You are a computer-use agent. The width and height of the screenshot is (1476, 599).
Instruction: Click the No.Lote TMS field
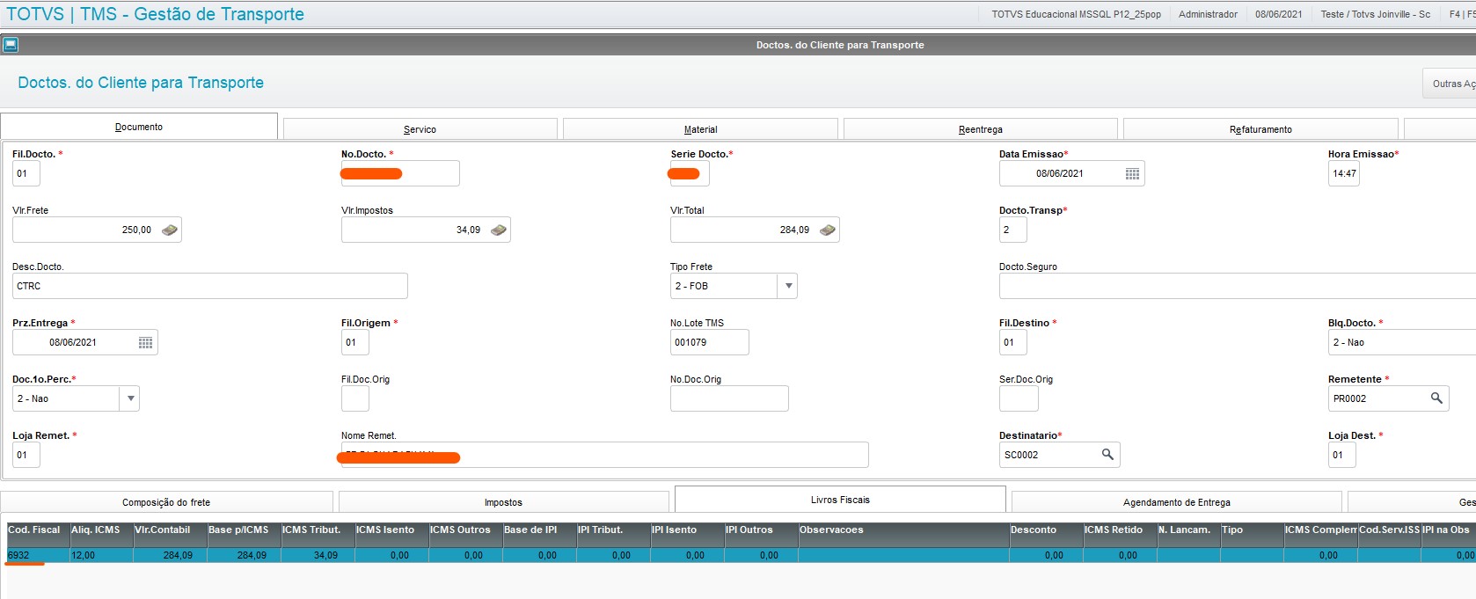[x=709, y=342]
